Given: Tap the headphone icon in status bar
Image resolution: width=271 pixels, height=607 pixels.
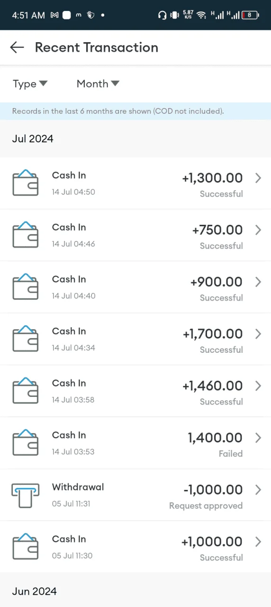Looking at the screenshot, I should tap(162, 15).
